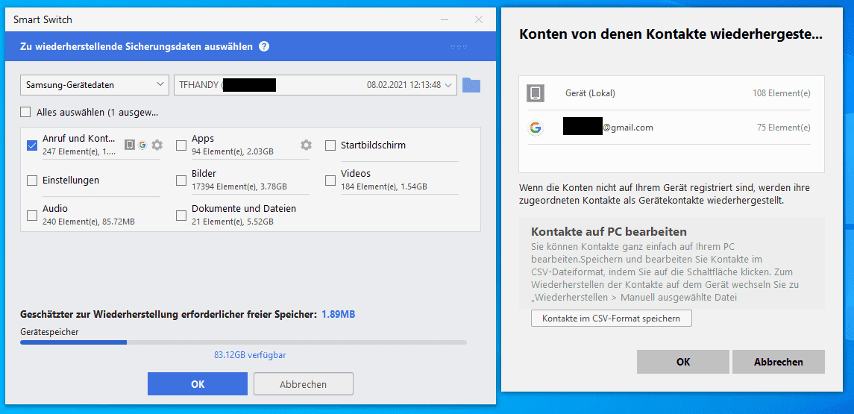Check the Apps checkbox
This screenshot has height=414, width=854.
coord(181,145)
